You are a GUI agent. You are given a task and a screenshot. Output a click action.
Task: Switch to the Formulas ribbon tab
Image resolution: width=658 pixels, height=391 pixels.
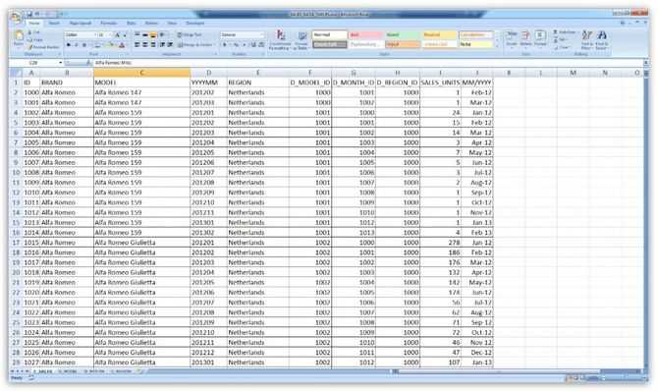click(109, 24)
